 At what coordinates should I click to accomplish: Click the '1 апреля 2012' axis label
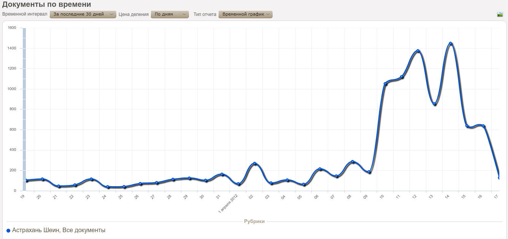click(x=228, y=203)
